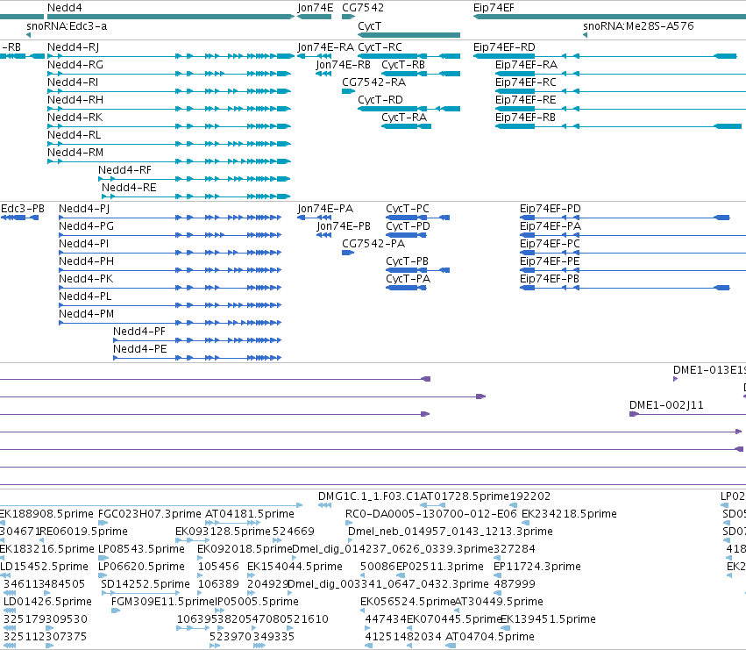746x650 pixels.
Task: Open the Eip74EF-RB transcript label
Action: pyautogui.click(x=525, y=118)
